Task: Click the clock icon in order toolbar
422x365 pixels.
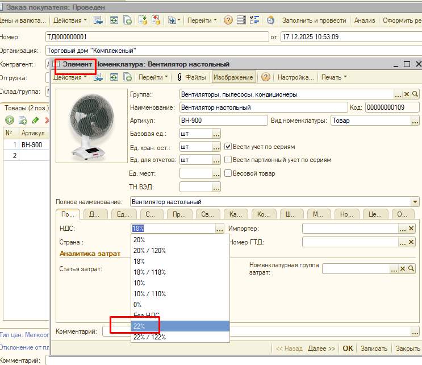Action: (x=271, y=20)
